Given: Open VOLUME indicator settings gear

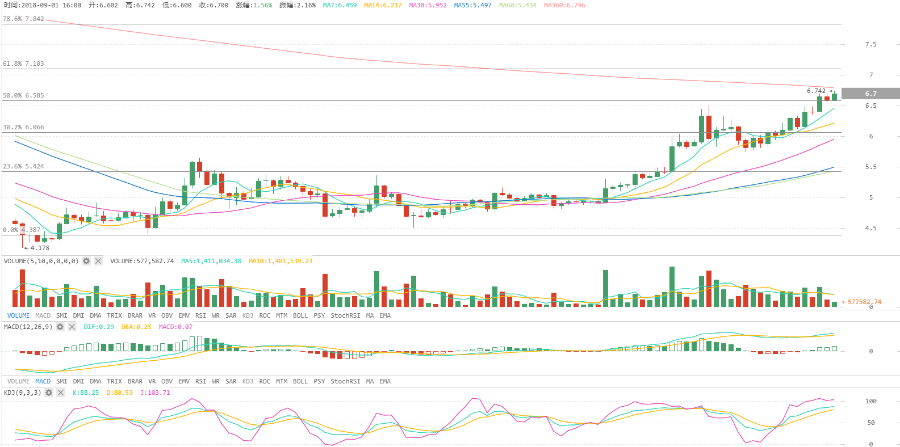Looking at the screenshot, I should click(86, 261).
